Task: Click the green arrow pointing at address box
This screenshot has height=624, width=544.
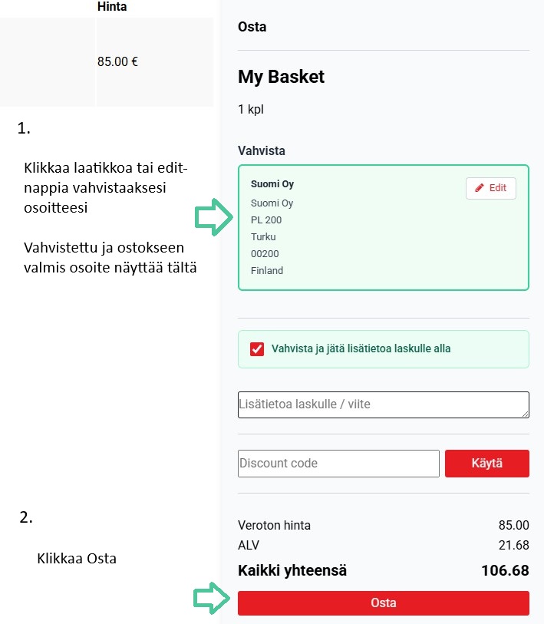Action: click(213, 219)
